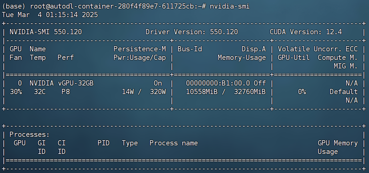Click total memory value '32760MiB'
The height and width of the screenshot is (173, 369).
(250, 92)
